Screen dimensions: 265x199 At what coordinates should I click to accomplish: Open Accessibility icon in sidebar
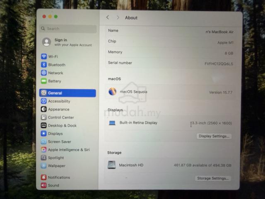click(x=43, y=101)
